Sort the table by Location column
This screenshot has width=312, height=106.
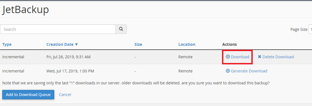[x=187, y=44]
